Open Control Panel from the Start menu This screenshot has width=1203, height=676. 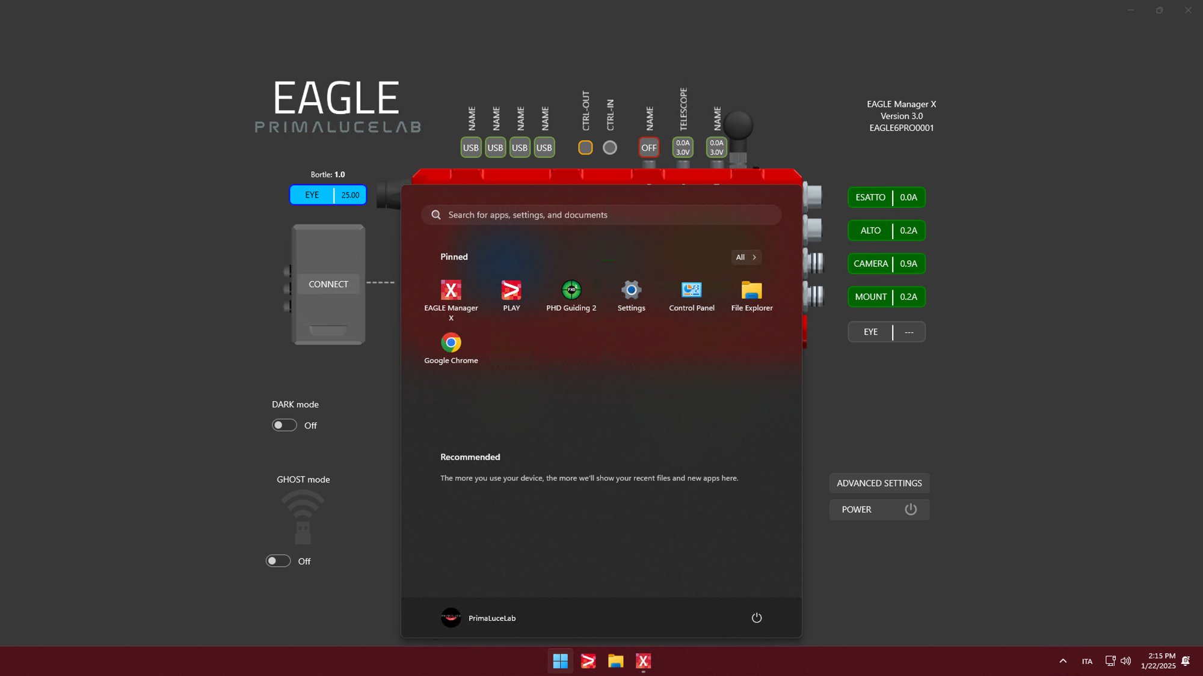click(691, 294)
